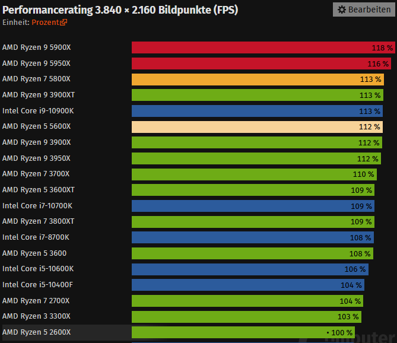Image resolution: width=397 pixels, height=343 pixels.
Task: Click the blue bar for Core i5-10400F
Action: coord(248,285)
